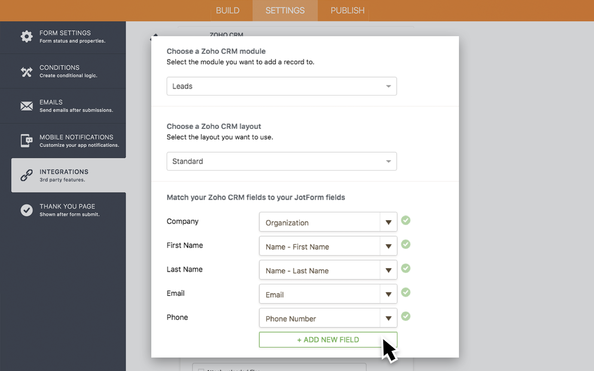
Task: Switch to the Publish tab
Action: pos(347,11)
